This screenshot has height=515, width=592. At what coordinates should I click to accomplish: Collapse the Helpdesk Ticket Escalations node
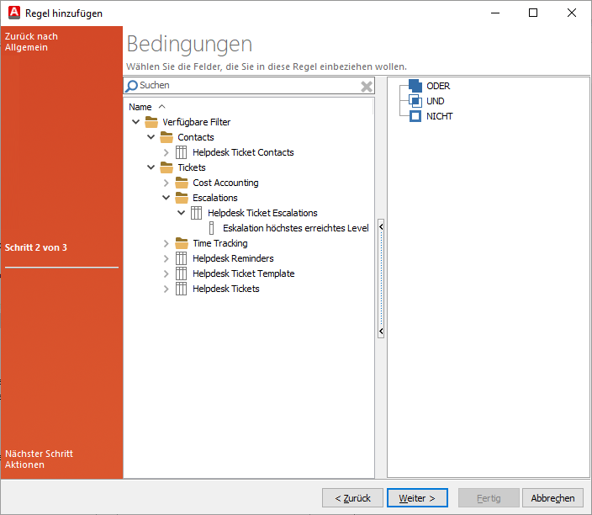coord(182,213)
